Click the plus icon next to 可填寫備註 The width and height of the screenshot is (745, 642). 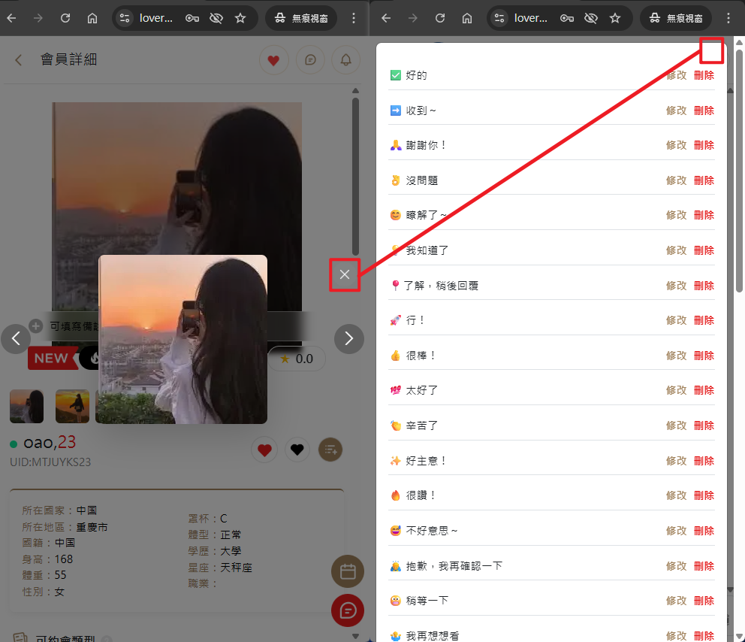coord(36,326)
